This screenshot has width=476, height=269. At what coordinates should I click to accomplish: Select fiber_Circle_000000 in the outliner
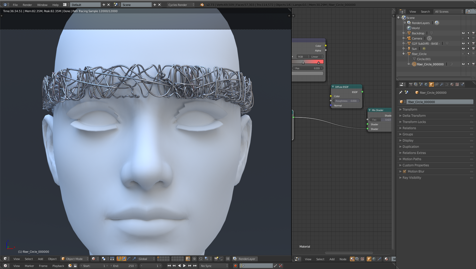pyautogui.click(x=430, y=64)
